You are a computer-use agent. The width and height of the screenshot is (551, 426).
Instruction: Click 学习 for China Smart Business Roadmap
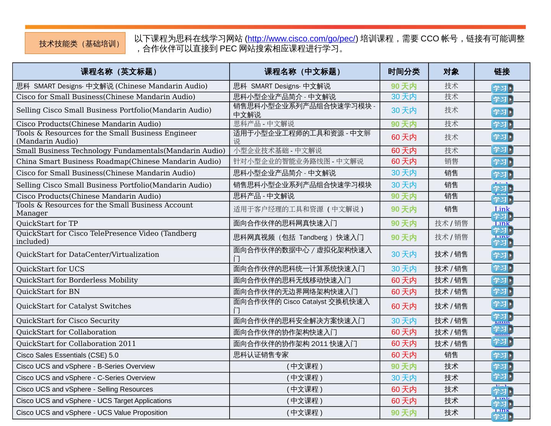[502, 162]
